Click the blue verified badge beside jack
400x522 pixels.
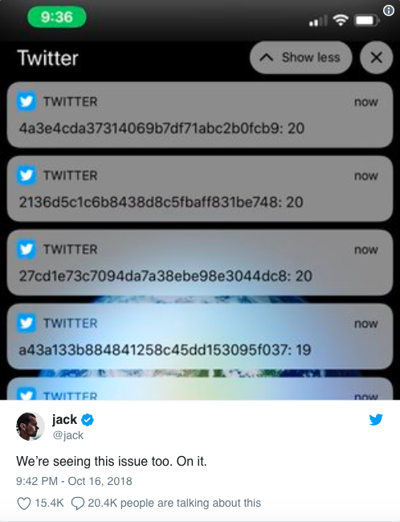point(88,420)
